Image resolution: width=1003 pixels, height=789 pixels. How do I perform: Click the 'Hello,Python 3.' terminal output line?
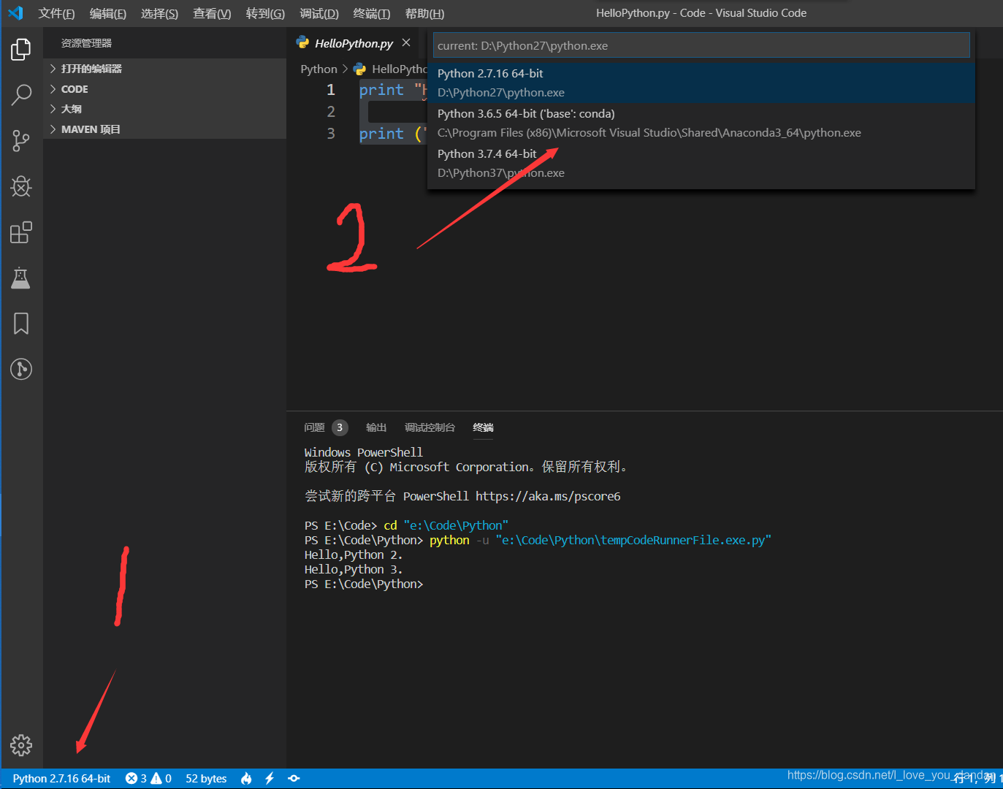[x=354, y=569]
